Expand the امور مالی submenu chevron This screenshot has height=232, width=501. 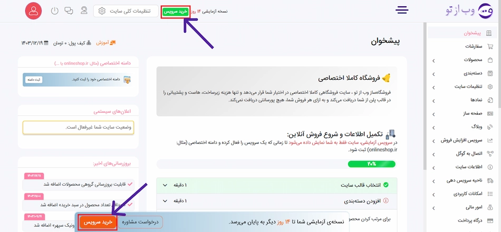pos(433,208)
